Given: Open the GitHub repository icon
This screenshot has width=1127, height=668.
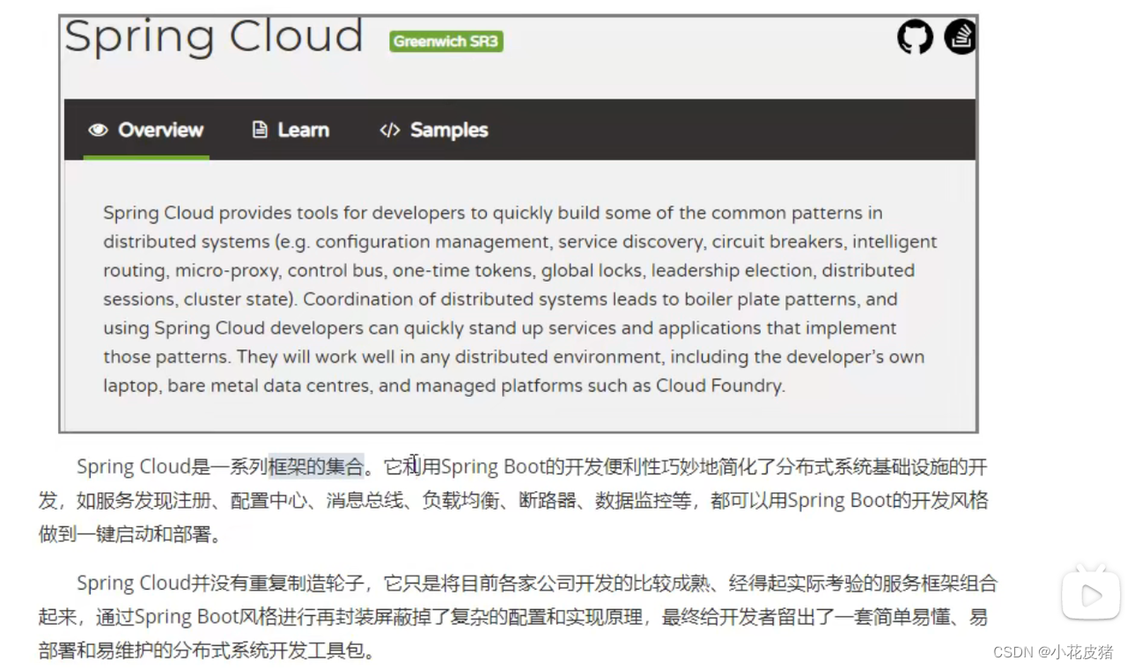Looking at the screenshot, I should [915, 38].
